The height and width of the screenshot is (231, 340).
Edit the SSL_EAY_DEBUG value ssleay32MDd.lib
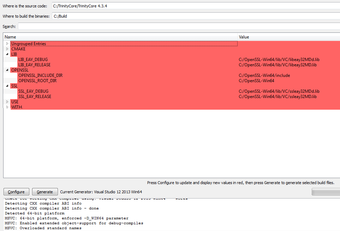click(279, 91)
